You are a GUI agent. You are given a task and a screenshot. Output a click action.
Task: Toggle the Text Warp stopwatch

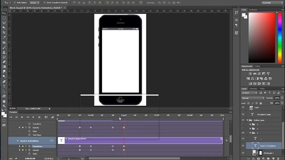point(29,135)
